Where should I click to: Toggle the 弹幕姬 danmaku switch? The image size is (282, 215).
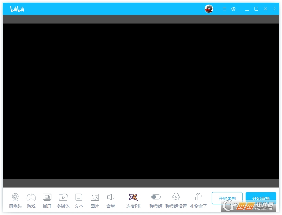point(156,197)
